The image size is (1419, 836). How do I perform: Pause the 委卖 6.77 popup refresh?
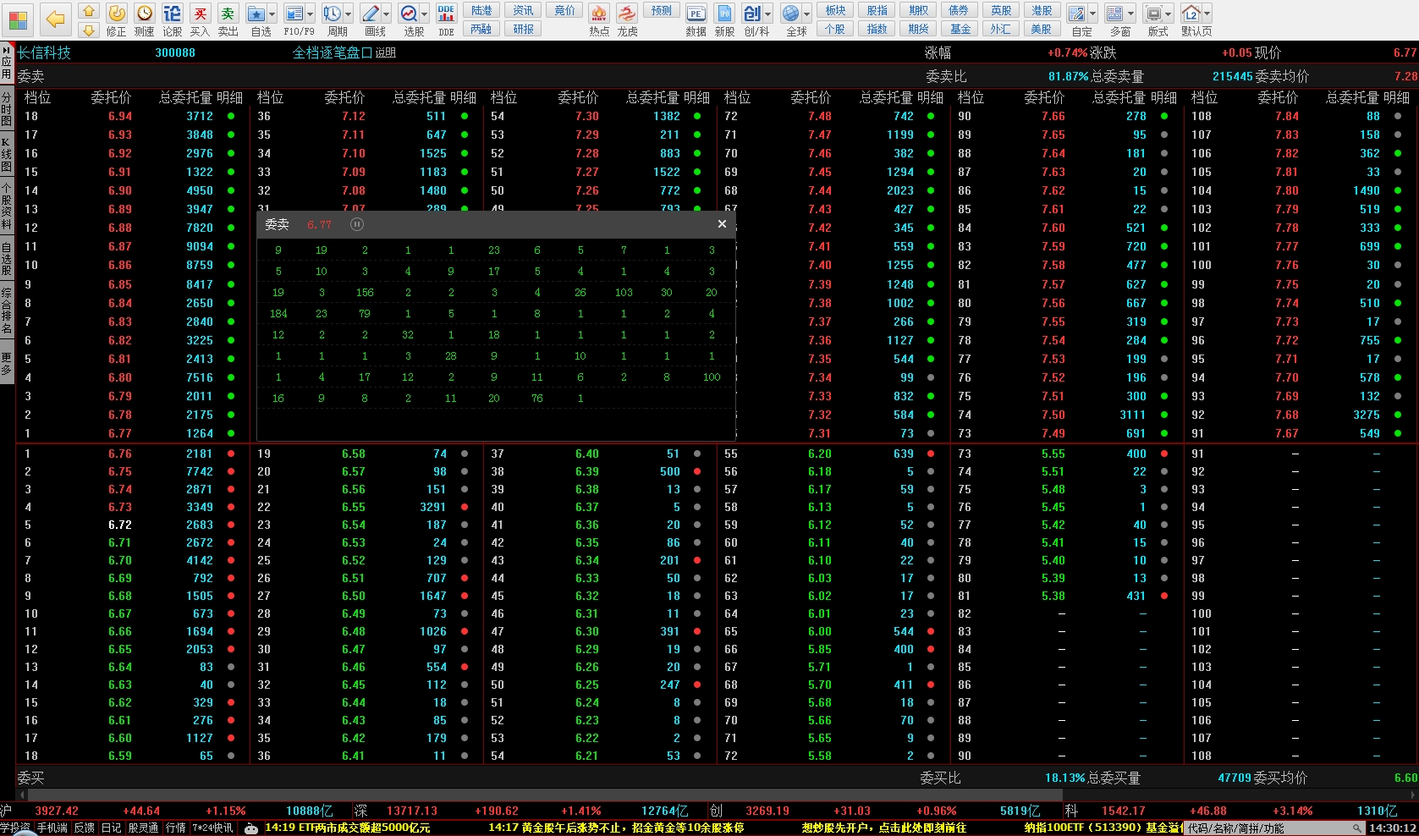coord(357,224)
